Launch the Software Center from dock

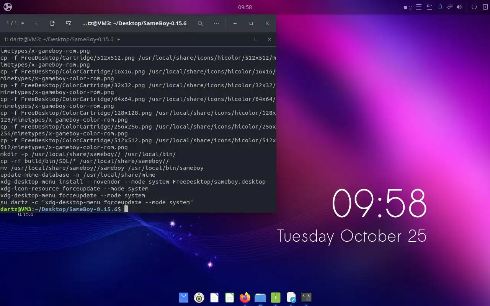tap(184, 297)
